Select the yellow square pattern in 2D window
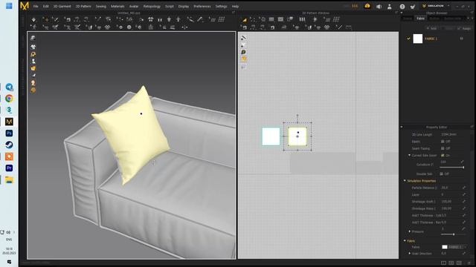The height and width of the screenshot is (267, 476). (x=297, y=136)
